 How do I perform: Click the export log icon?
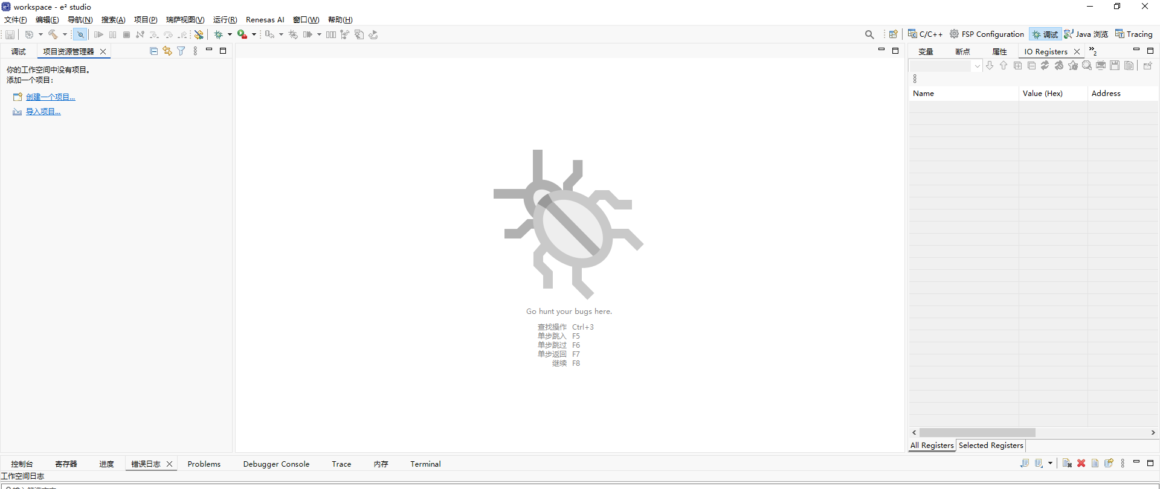pyautogui.click(x=1025, y=463)
